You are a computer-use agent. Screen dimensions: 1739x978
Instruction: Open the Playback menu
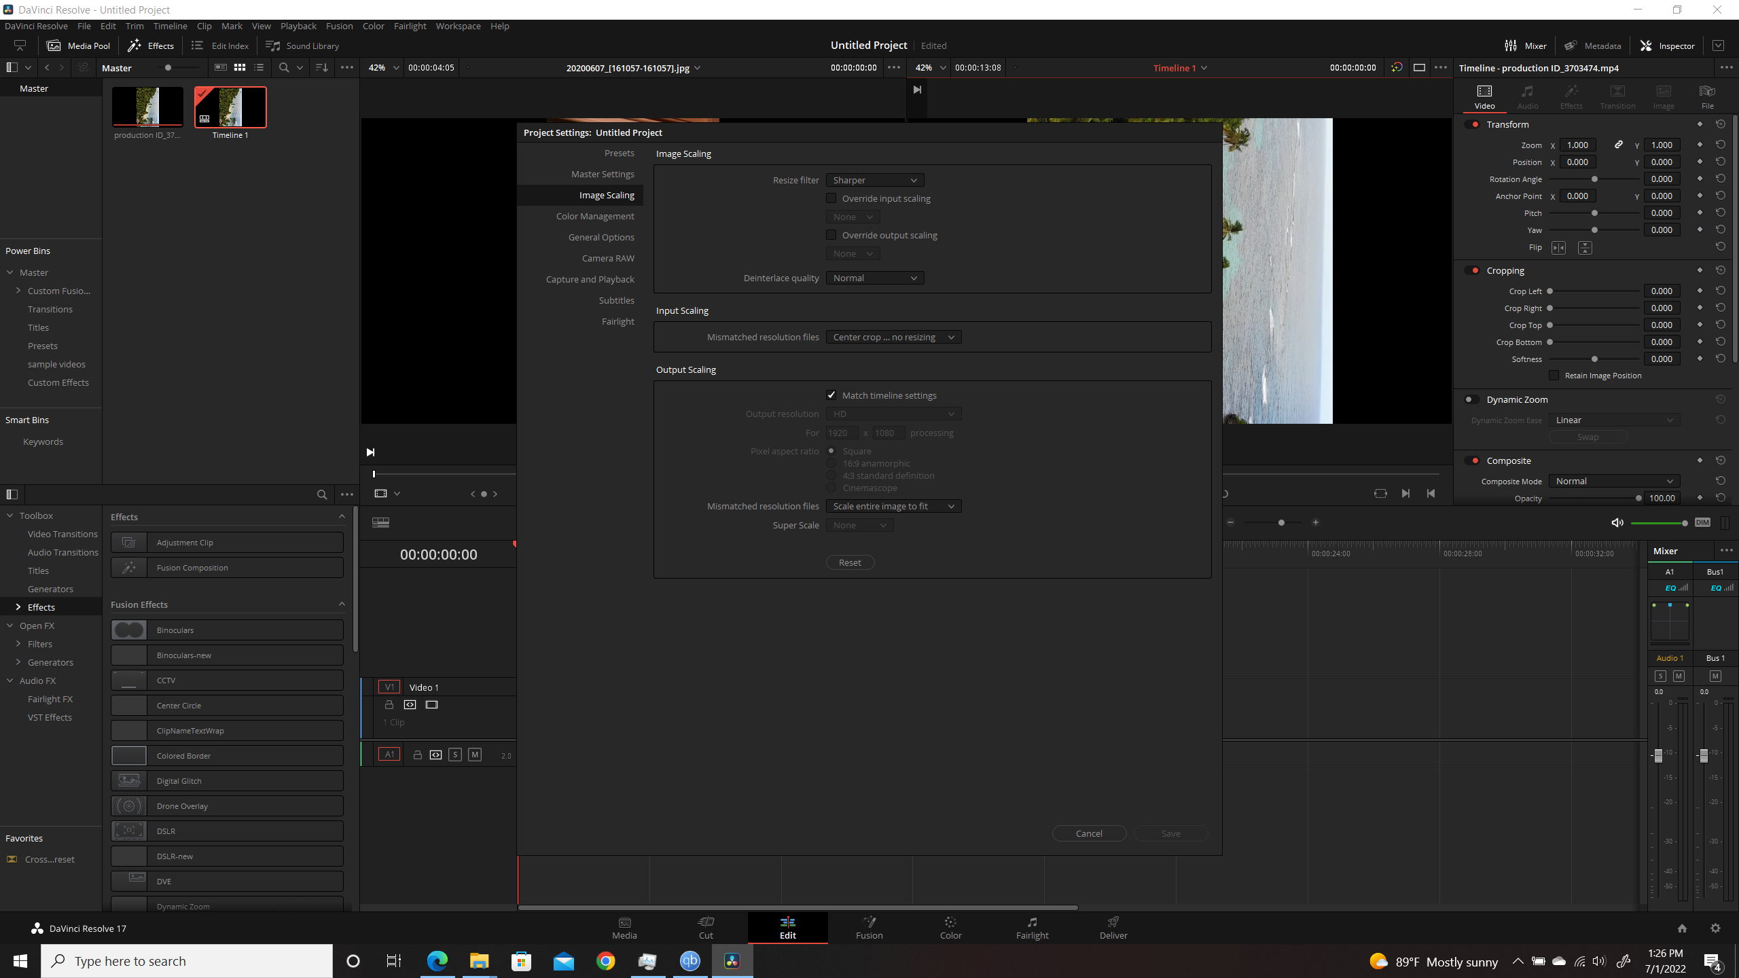tap(298, 26)
